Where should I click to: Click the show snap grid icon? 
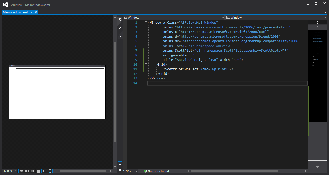pyautogui.click(x=27, y=171)
